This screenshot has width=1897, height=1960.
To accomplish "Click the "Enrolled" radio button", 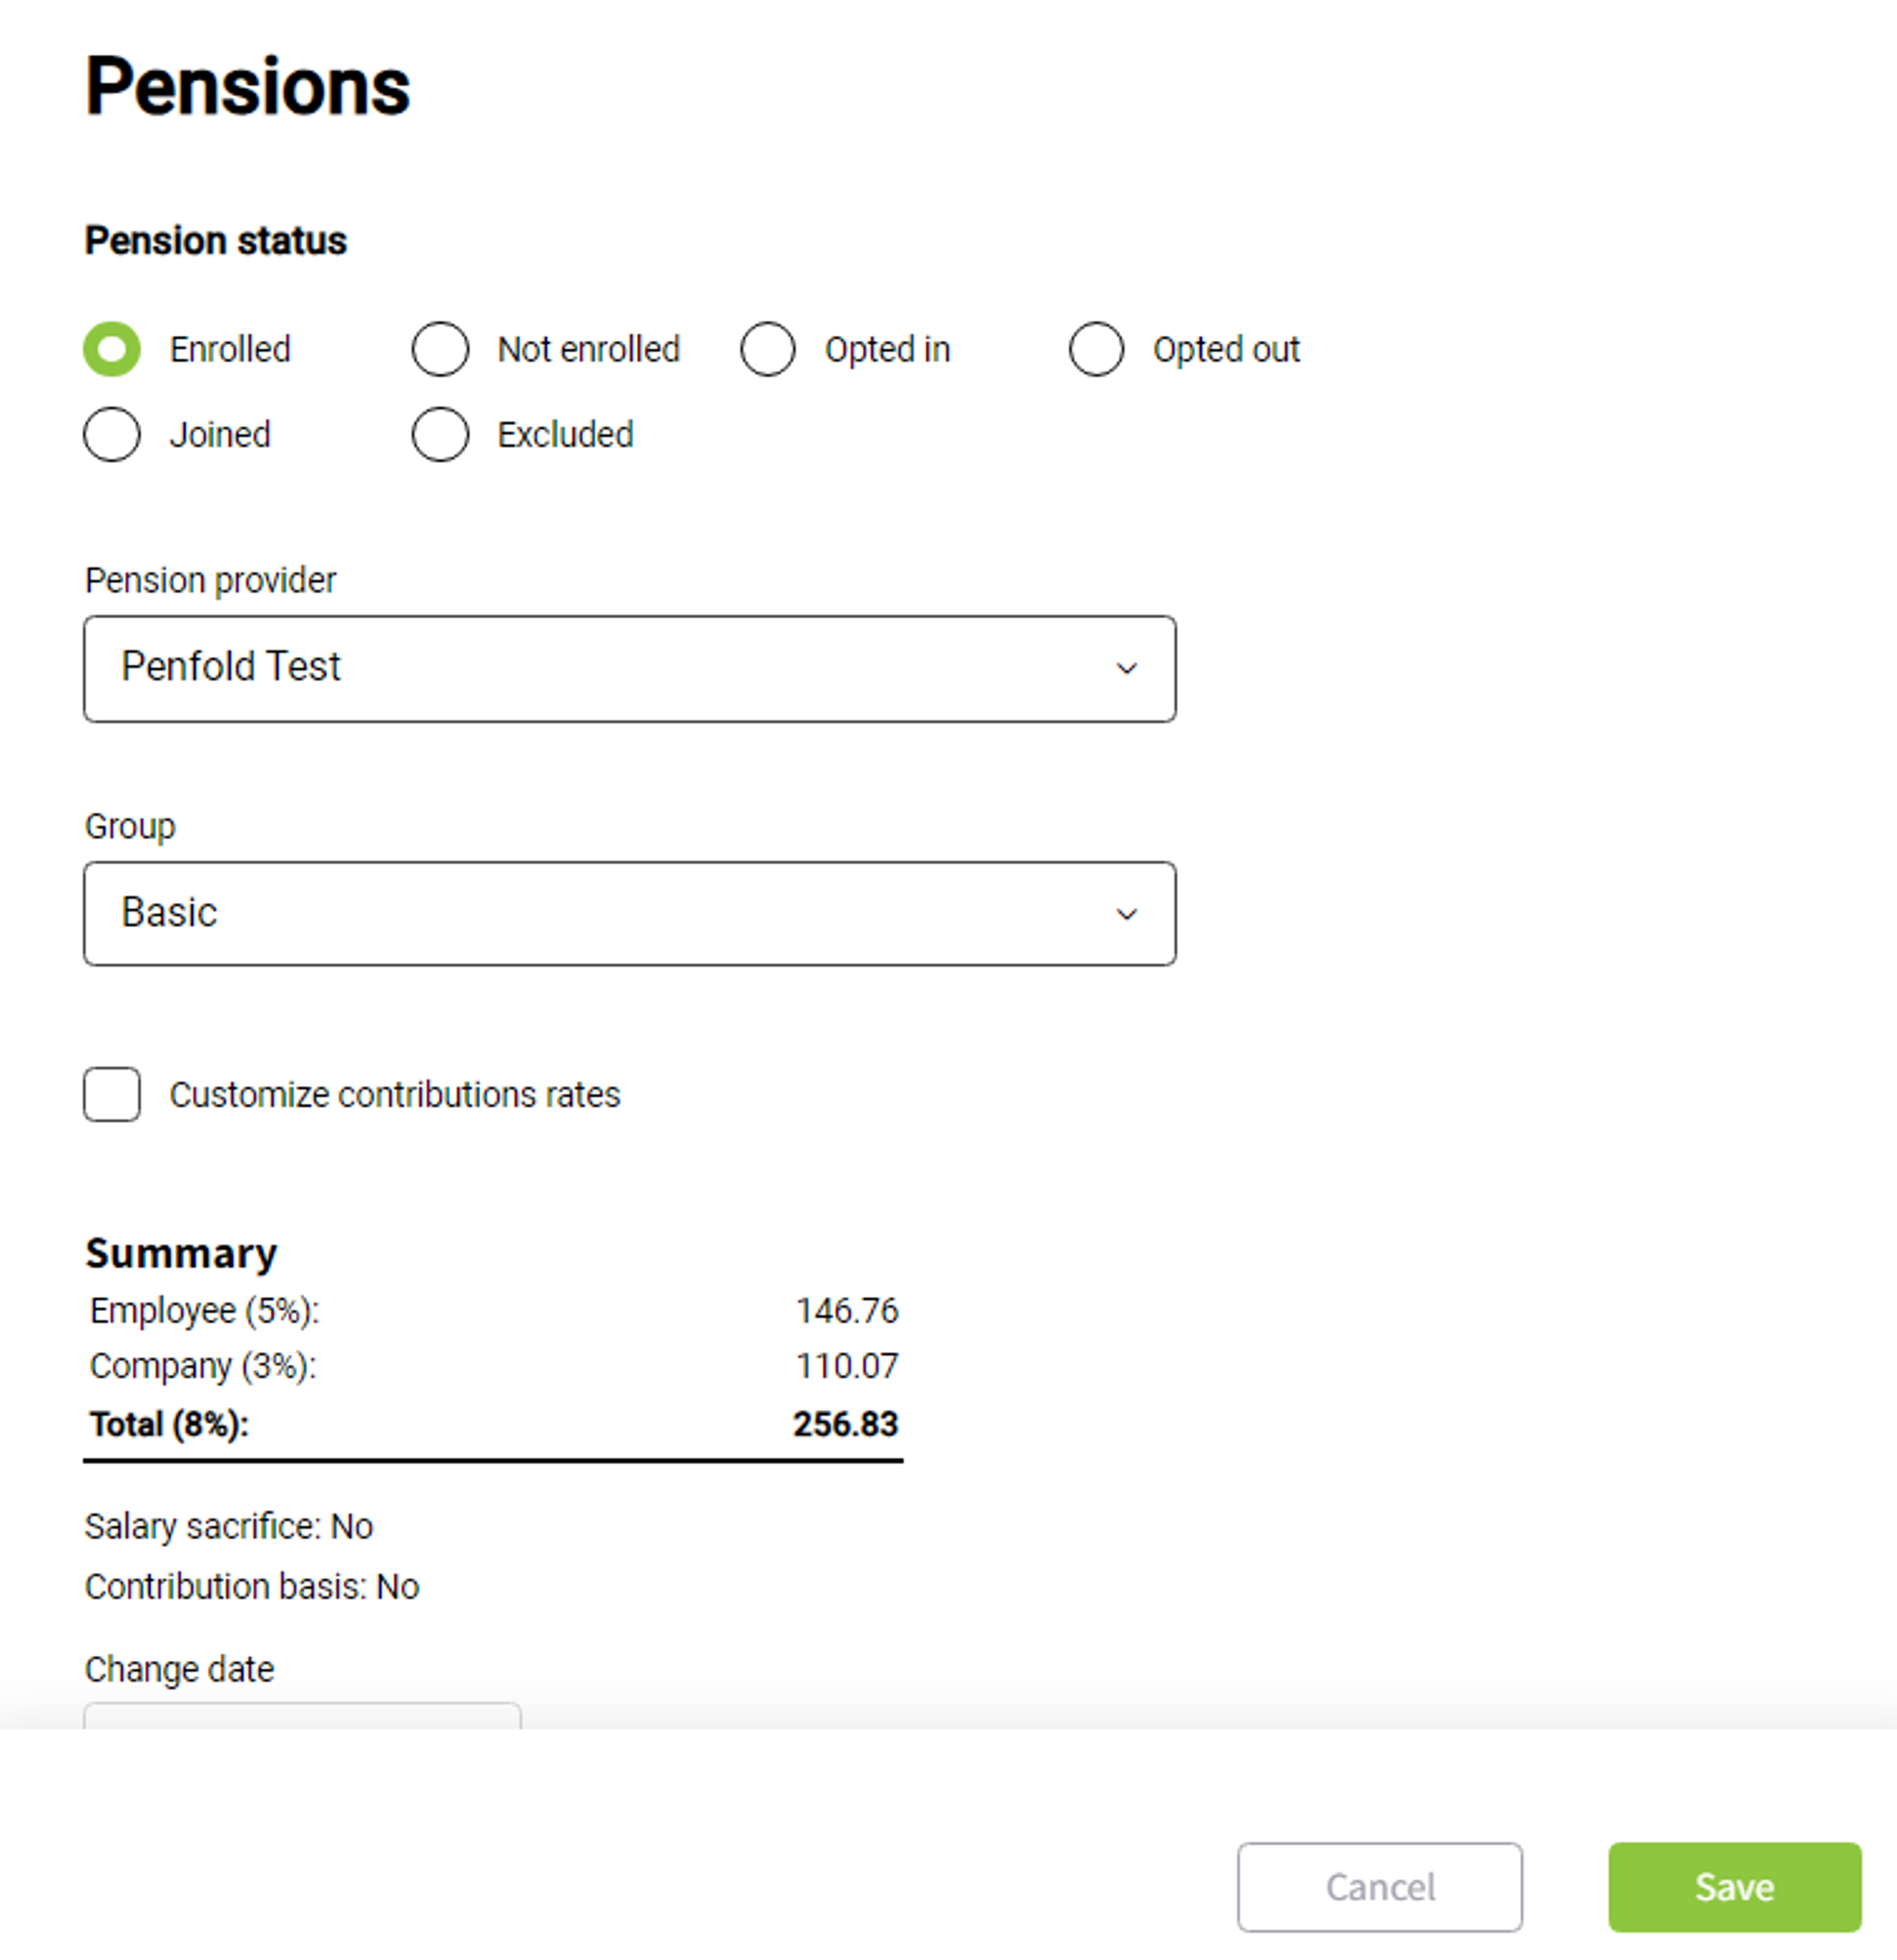I will pyautogui.click(x=112, y=349).
